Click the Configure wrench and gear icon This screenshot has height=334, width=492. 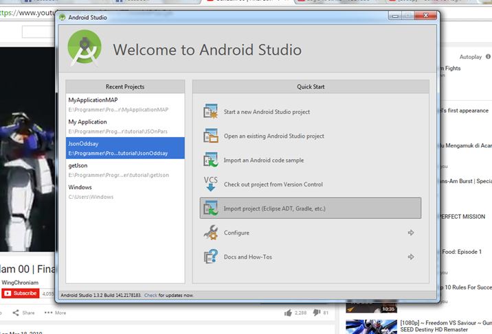pyautogui.click(x=210, y=232)
